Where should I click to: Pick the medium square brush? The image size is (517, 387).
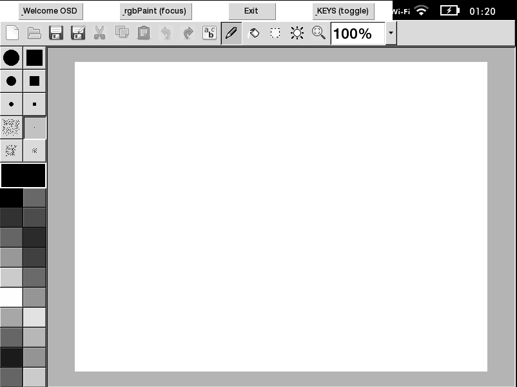coord(35,81)
